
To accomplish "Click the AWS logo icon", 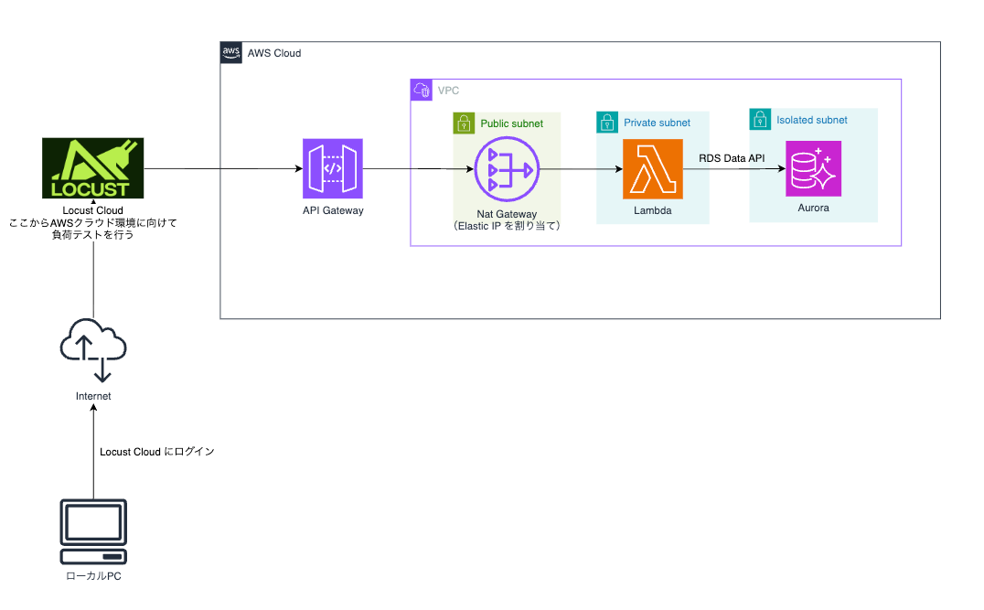I will coord(231,53).
